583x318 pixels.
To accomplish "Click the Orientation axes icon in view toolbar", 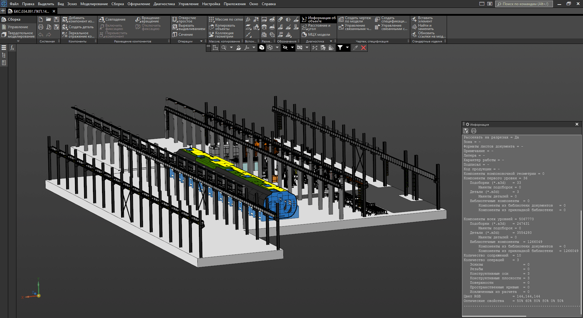I will coord(247,48).
